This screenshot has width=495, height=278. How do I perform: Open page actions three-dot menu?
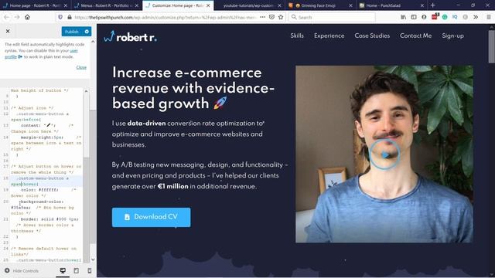point(263,17)
